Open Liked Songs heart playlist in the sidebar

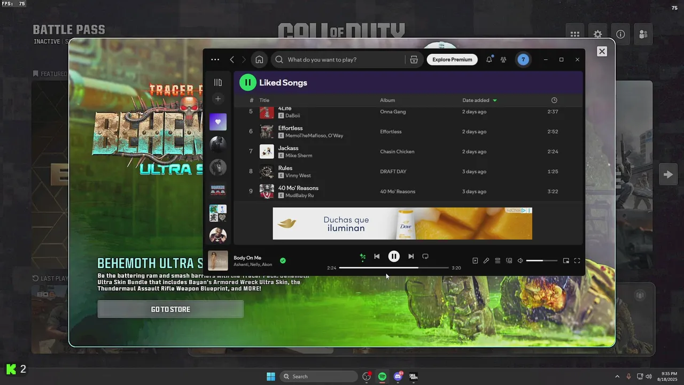click(218, 122)
